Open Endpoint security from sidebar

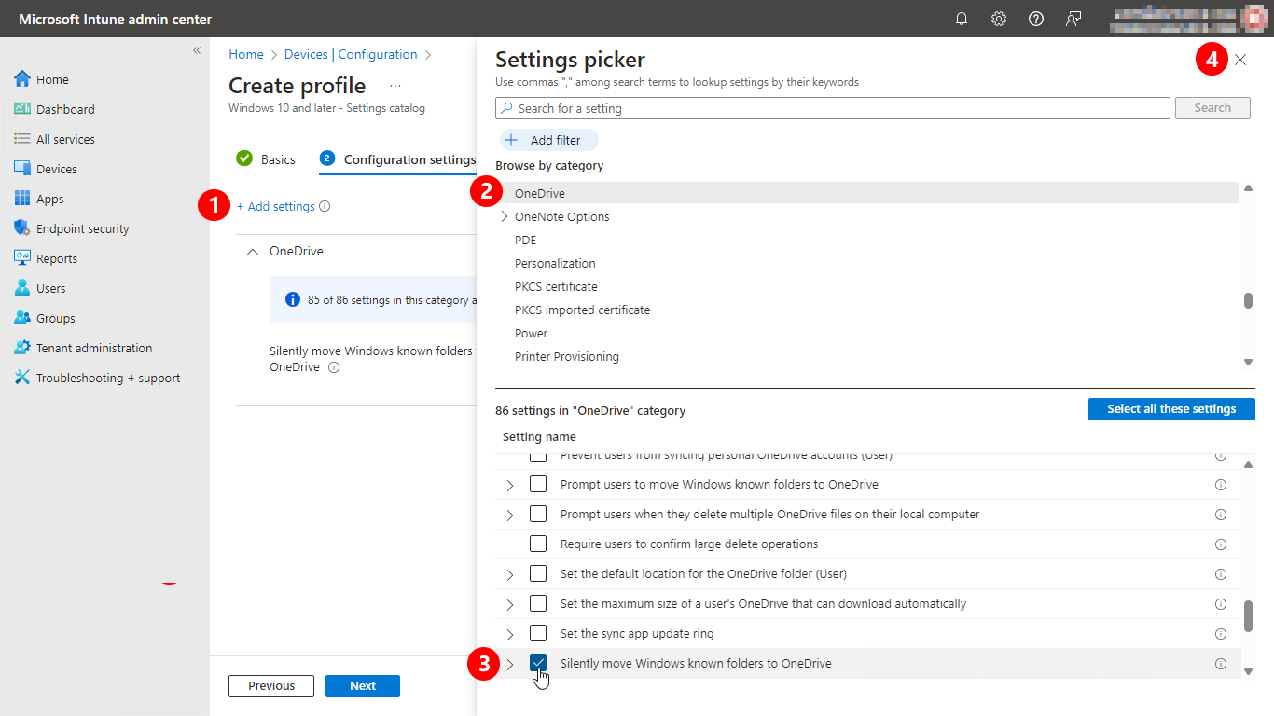tap(82, 228)
